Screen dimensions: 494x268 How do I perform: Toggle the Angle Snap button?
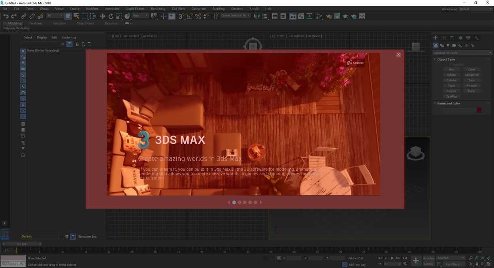click(190, 16)
